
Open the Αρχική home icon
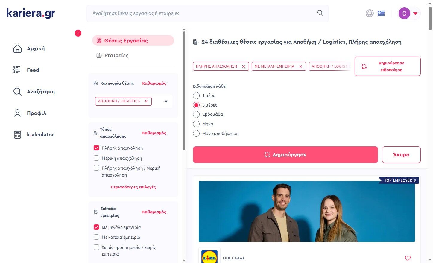pyautogui.click(x=18, y=48)
